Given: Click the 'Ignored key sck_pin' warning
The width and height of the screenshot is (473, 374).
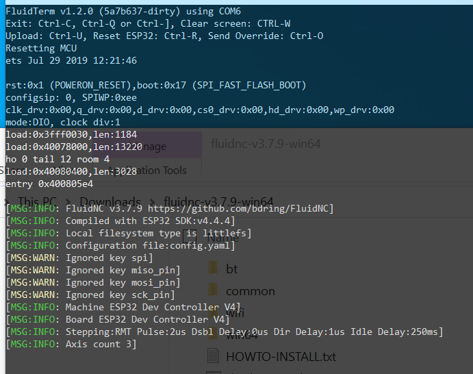Looking at the screenshot, I should (90, 295).
